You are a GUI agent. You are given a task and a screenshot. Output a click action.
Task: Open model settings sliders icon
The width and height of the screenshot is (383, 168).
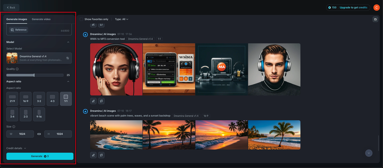pyautogui.click(x=68, y=58)
